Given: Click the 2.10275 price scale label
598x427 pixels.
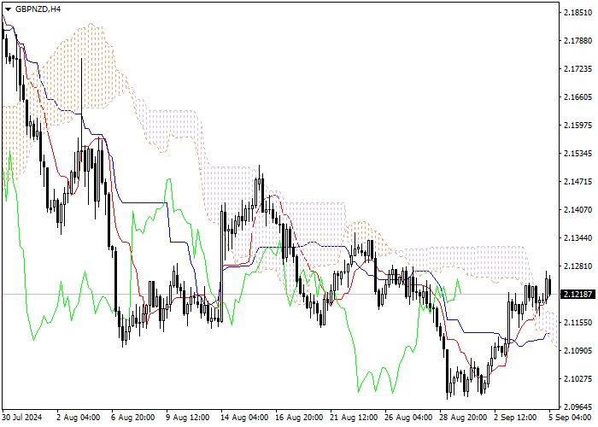Looking at the screenshot, I should tap(577, 379).
